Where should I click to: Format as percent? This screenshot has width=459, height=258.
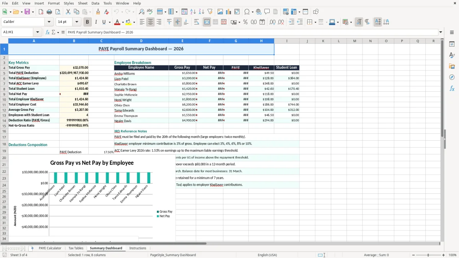click(245, 22)
